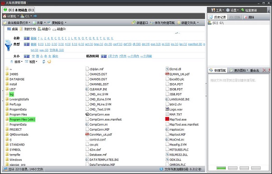Open the 更改图标 dropdown
The height and width of the screenshot is (174, 272).
(x=239, y=70)
